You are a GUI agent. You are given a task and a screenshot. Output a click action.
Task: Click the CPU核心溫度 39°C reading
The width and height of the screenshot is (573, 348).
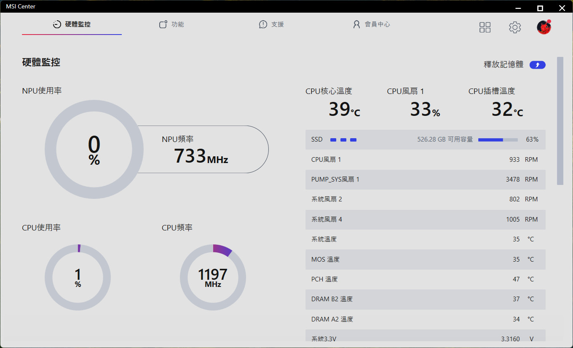344,110
